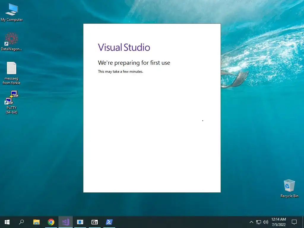Switch to Google Chrome in the taskbar
This screenshot has height=228, width=304.
[51, 222]
